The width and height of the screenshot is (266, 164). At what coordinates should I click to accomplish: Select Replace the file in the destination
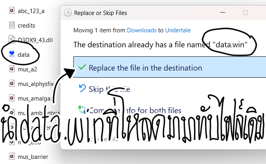[x=169, y=67]
